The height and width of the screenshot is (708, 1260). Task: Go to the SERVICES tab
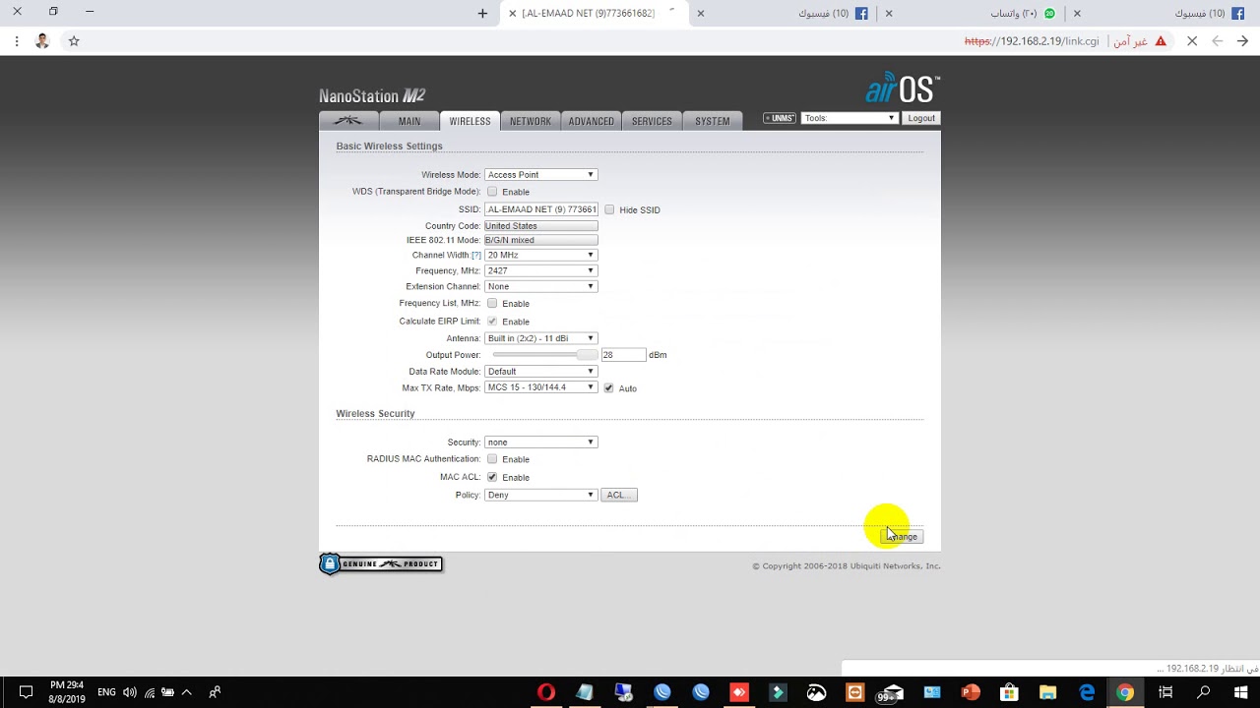[652, 121]
